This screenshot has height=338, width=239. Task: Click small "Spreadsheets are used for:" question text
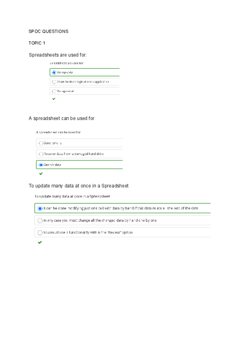coord(67,63)
